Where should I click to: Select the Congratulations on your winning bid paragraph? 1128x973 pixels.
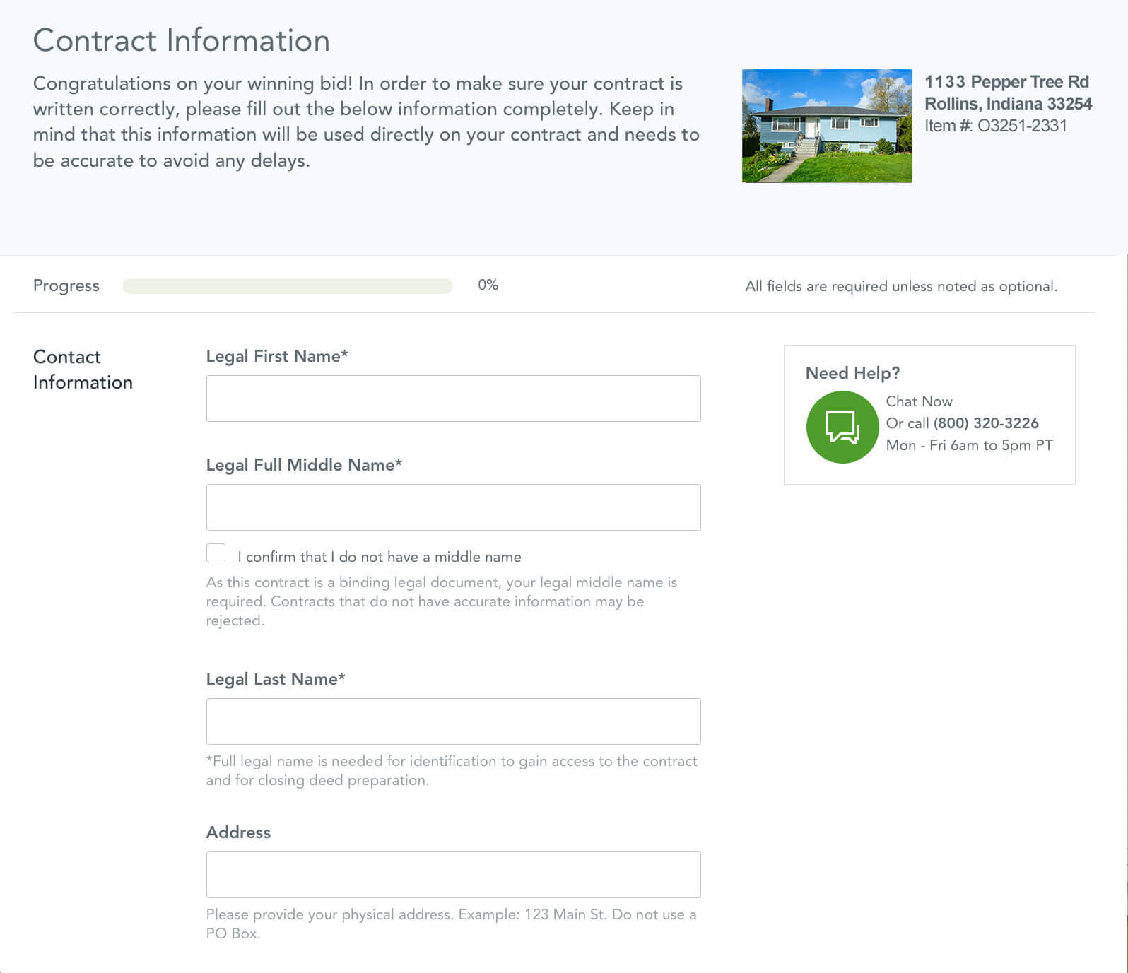pyautogui.click(x=366, y=122)
